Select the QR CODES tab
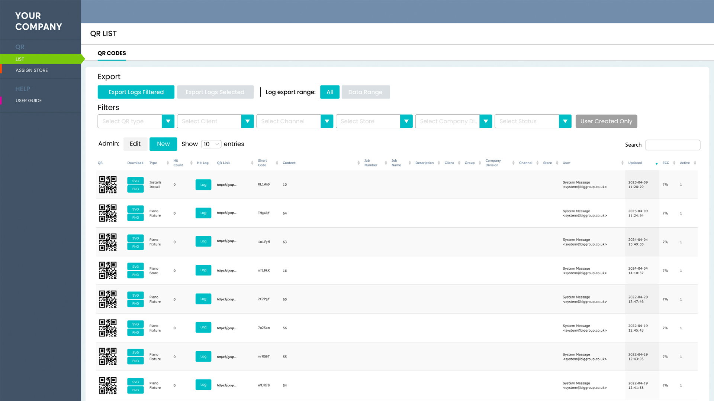Screen dimensions: 714x401 coord(112,53)
